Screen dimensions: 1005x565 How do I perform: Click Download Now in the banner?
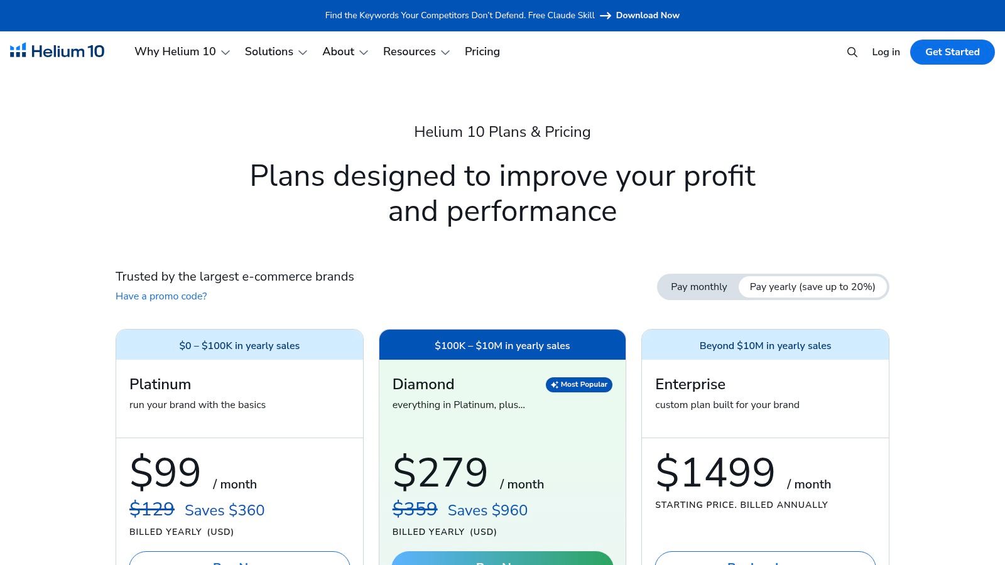point(648,16)
